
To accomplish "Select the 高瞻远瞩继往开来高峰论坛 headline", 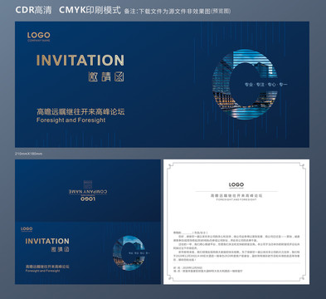I will 80,111.
